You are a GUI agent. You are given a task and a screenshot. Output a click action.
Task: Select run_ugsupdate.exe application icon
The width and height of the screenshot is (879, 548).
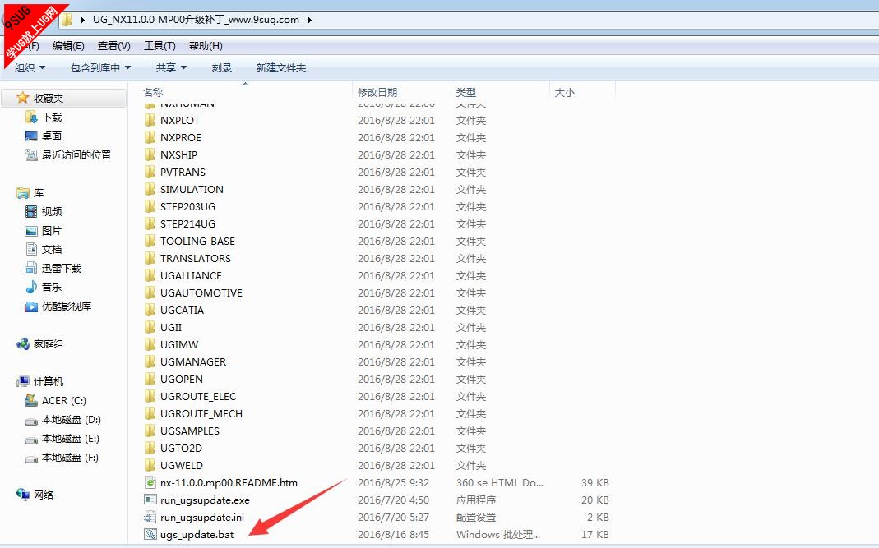150,500
